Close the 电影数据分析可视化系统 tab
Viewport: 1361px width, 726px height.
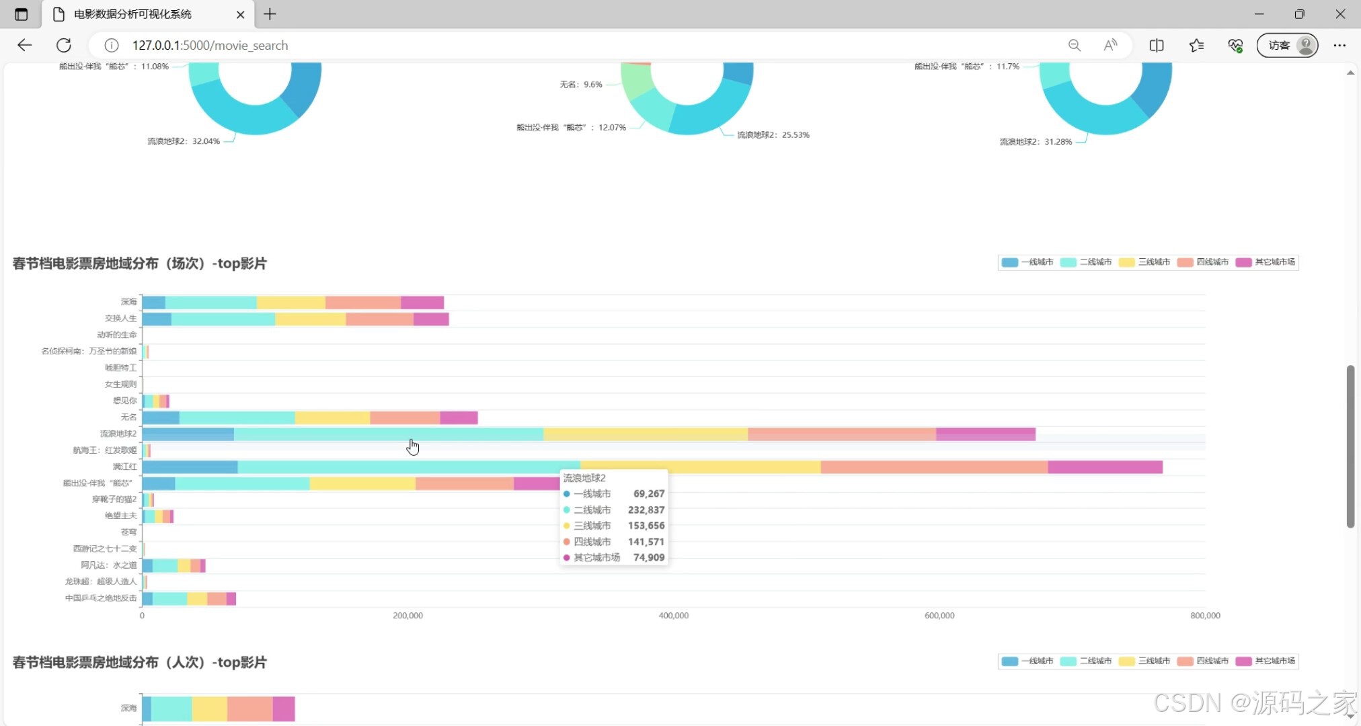(x=240, y=14)
